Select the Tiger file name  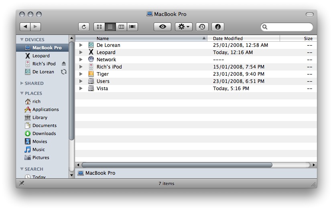point(103,74)
